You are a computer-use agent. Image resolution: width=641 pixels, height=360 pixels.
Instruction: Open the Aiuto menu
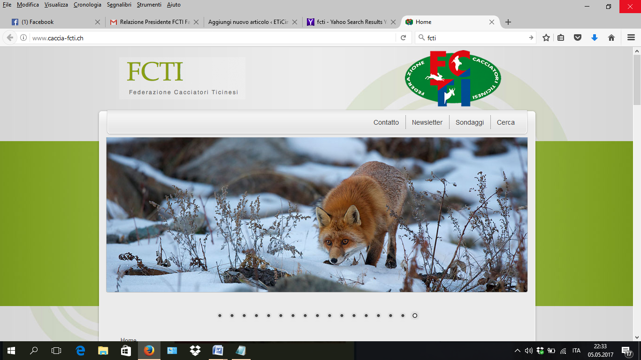pyautogui.click(x=174, y=5)
